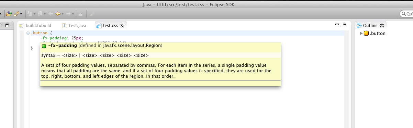Image resolution: width=413 pixels, height=128 pixels.
Task: Maximize the editor area
Action: [345, 25]
